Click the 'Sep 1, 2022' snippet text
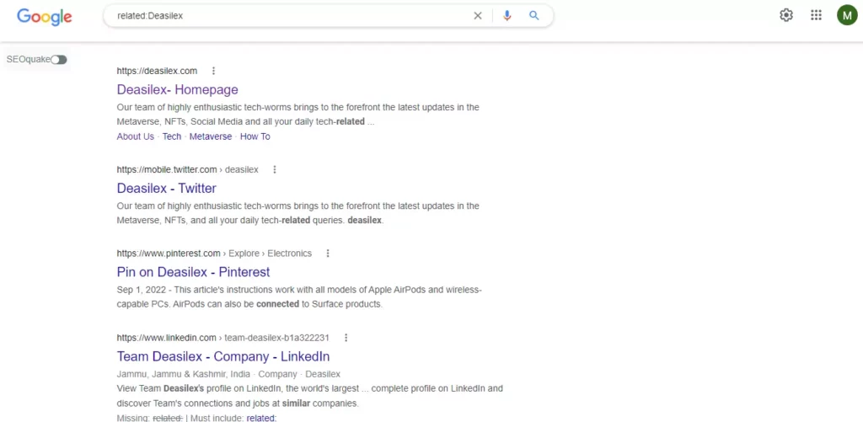 pos(141,290)
